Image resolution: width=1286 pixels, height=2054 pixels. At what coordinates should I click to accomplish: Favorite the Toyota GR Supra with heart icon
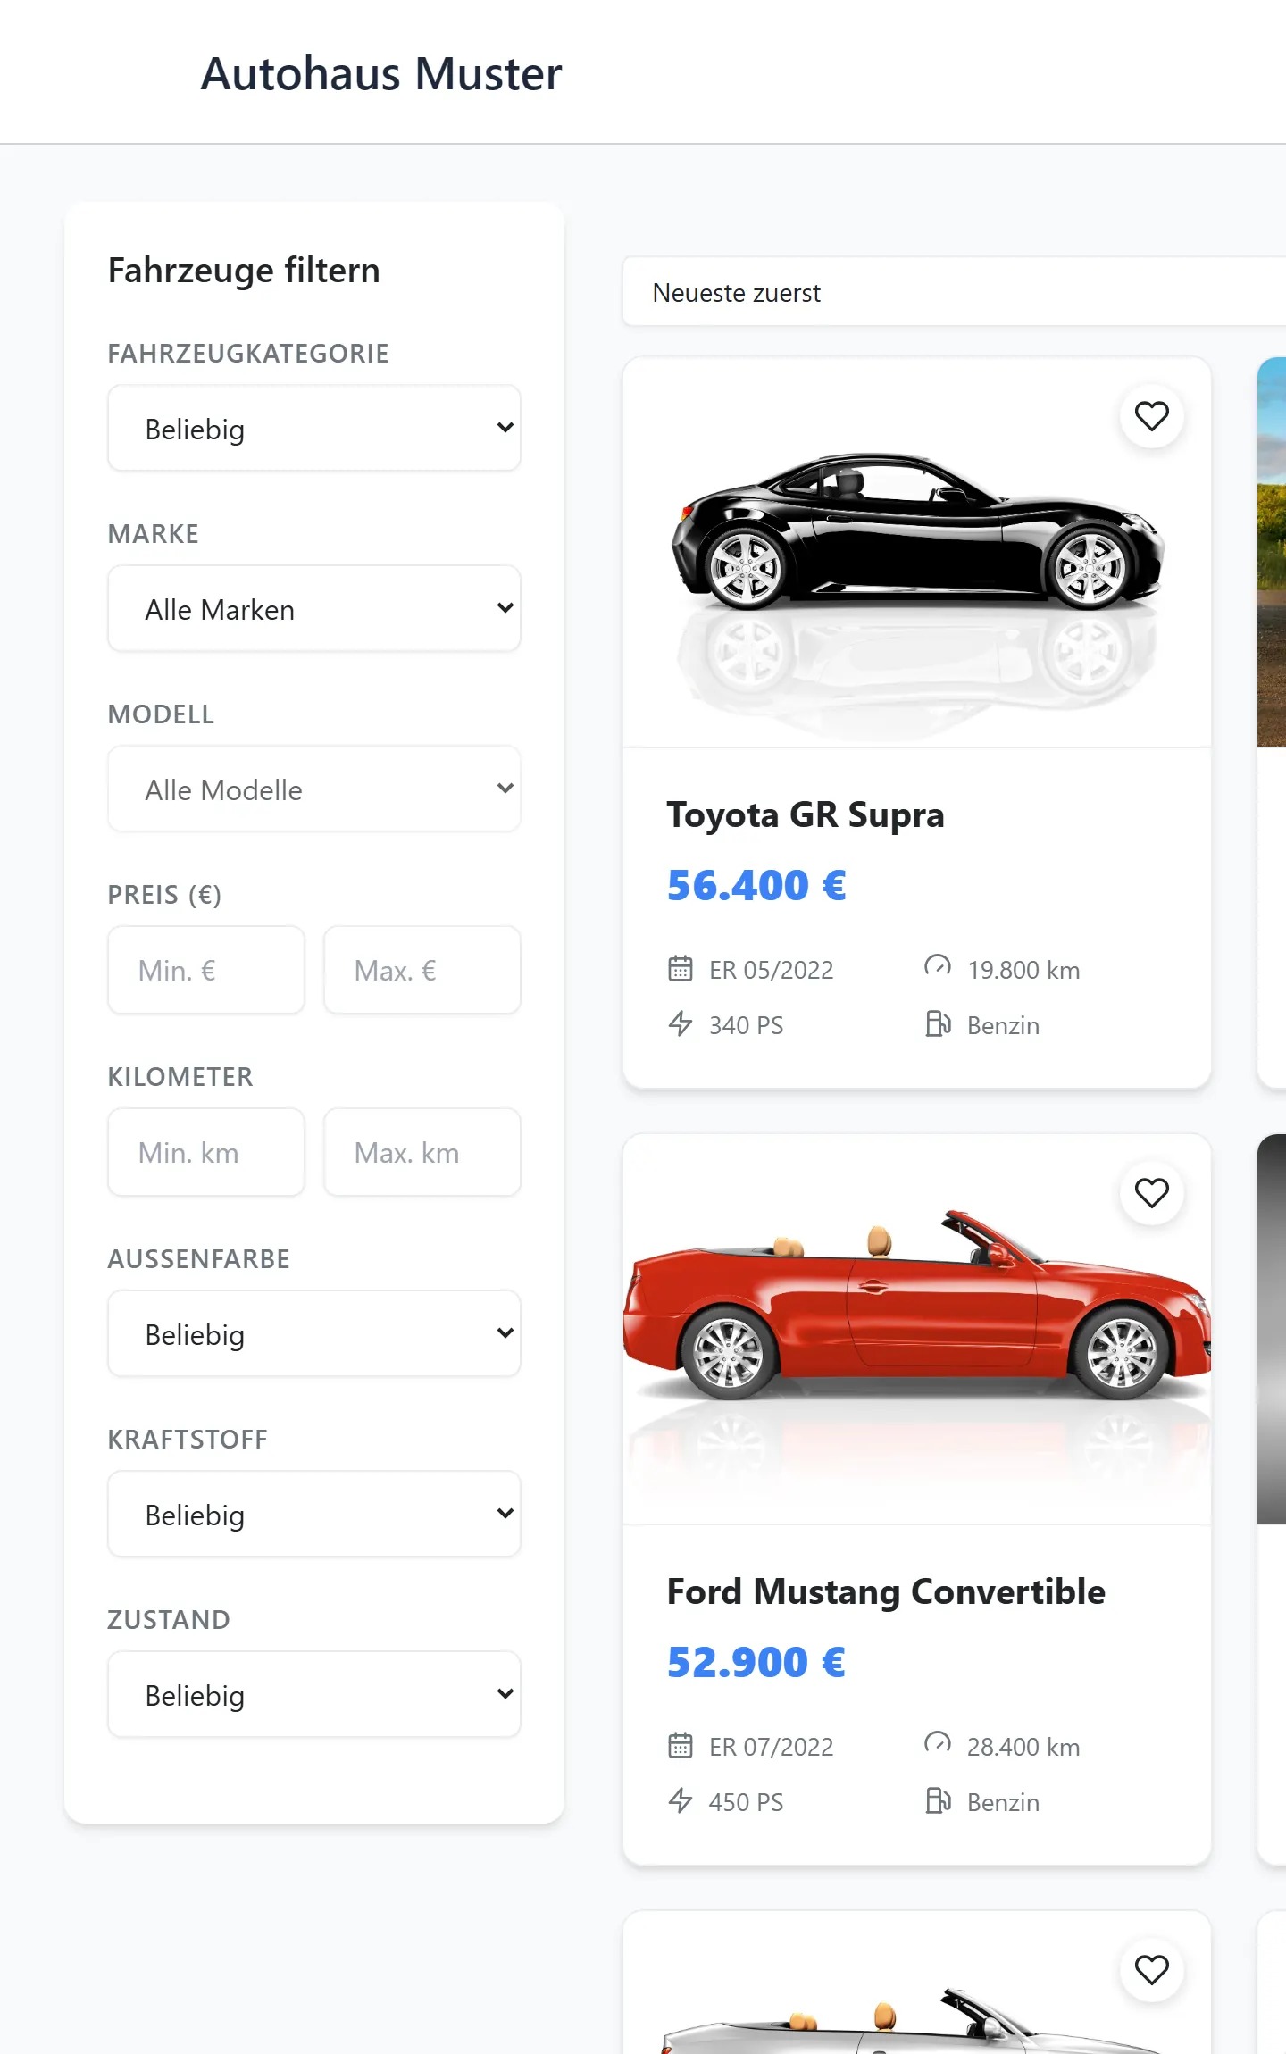tap(1152, 416)
